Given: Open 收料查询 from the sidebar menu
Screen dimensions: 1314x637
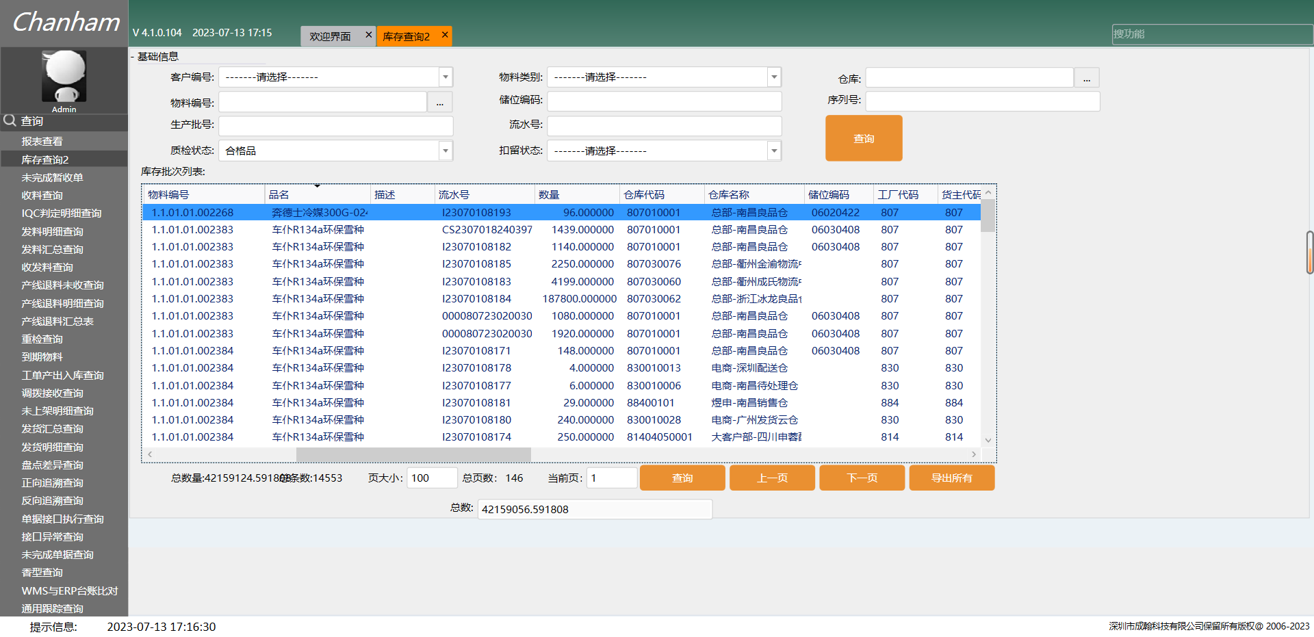Looking at the screenshot, I should (x=42, y=196).
